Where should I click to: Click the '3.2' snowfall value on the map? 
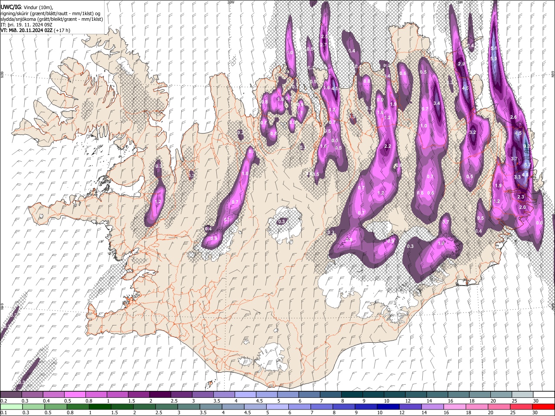click(473, 133)
